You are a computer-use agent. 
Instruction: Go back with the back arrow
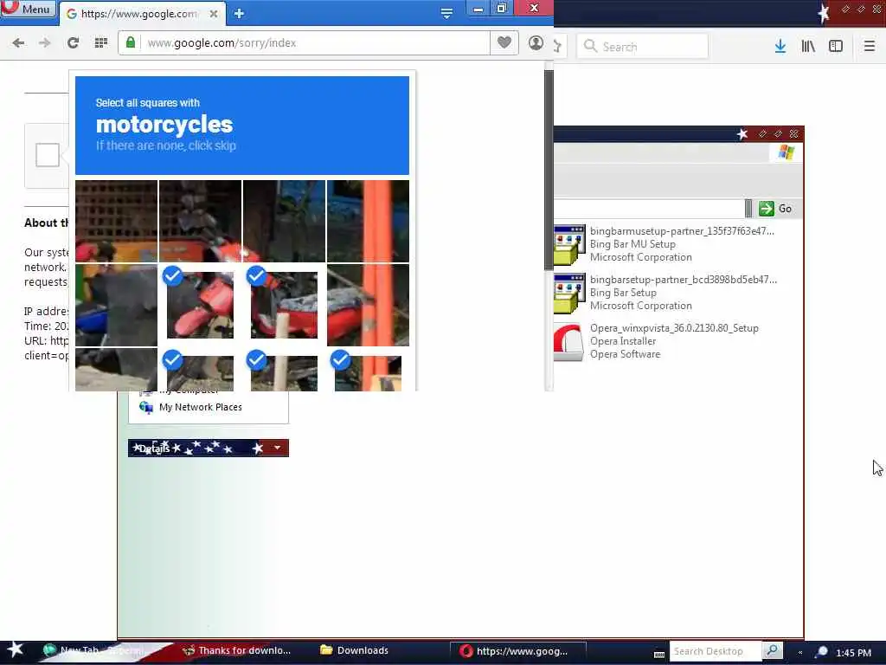click(x=18, y=43)
